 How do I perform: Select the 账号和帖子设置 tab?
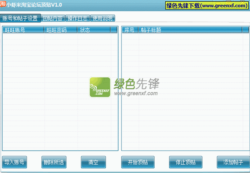(20, 18)
